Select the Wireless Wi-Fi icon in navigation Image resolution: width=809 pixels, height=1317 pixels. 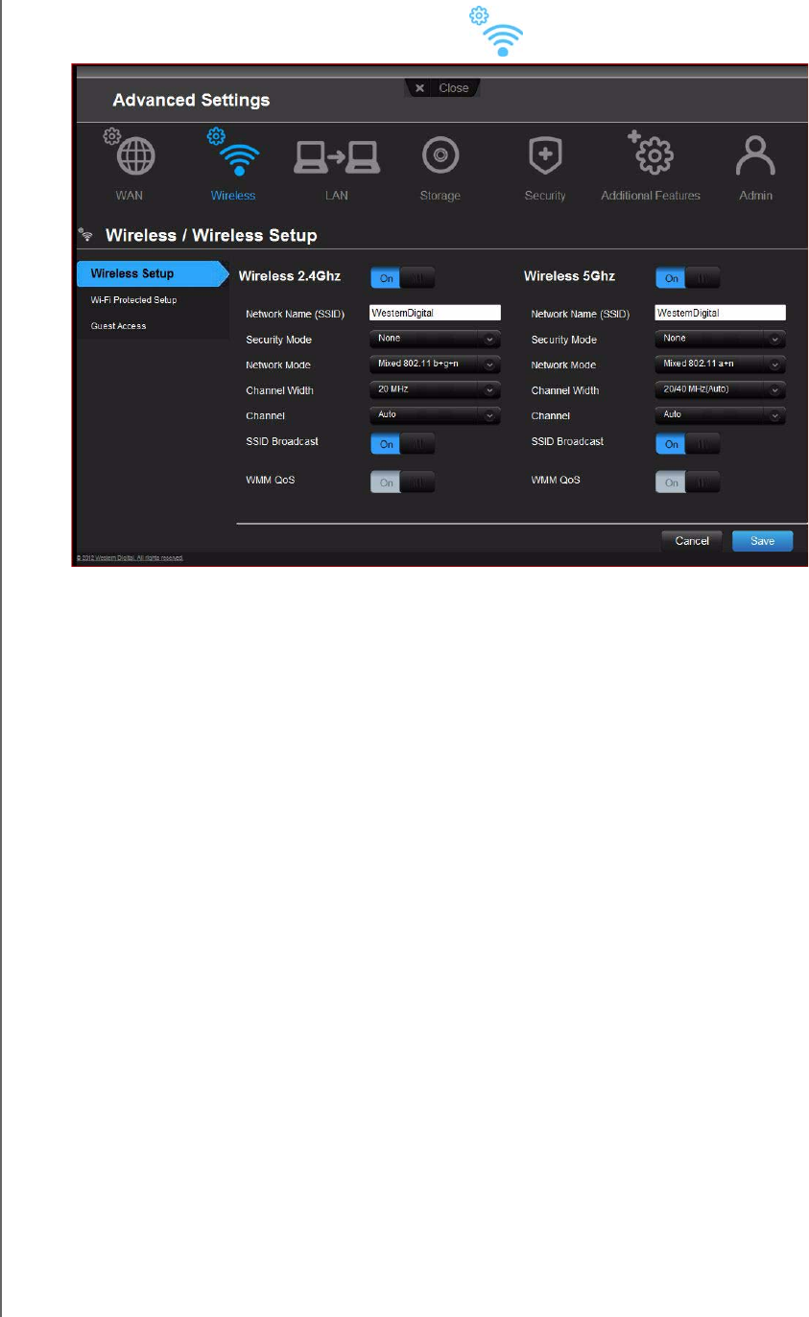point(233,152)
